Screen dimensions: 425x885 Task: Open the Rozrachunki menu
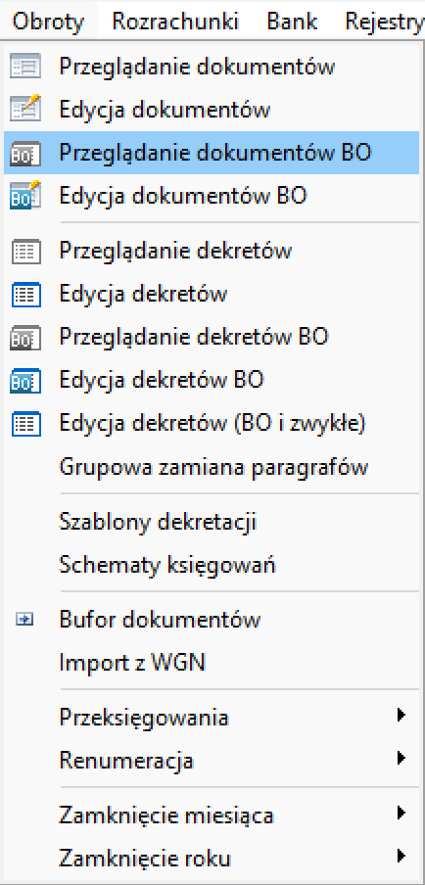175,22
